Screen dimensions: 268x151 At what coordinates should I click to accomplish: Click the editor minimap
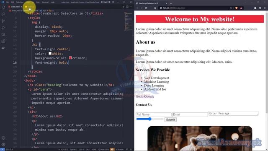129,21
